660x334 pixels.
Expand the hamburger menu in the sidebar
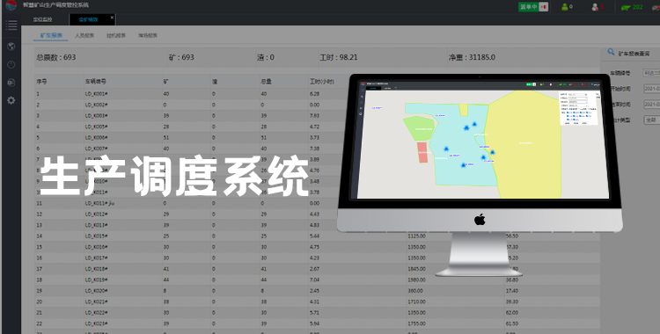click(x=11, y=25)
